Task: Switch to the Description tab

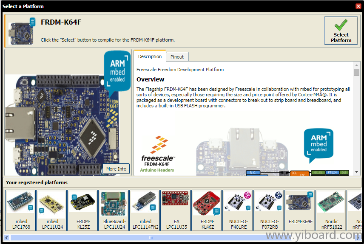Action: (150, 56)
